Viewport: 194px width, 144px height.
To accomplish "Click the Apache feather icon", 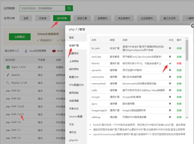I will [x=8, y=75].
